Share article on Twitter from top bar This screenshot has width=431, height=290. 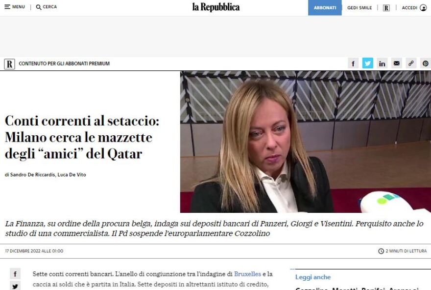click(367, 63)
